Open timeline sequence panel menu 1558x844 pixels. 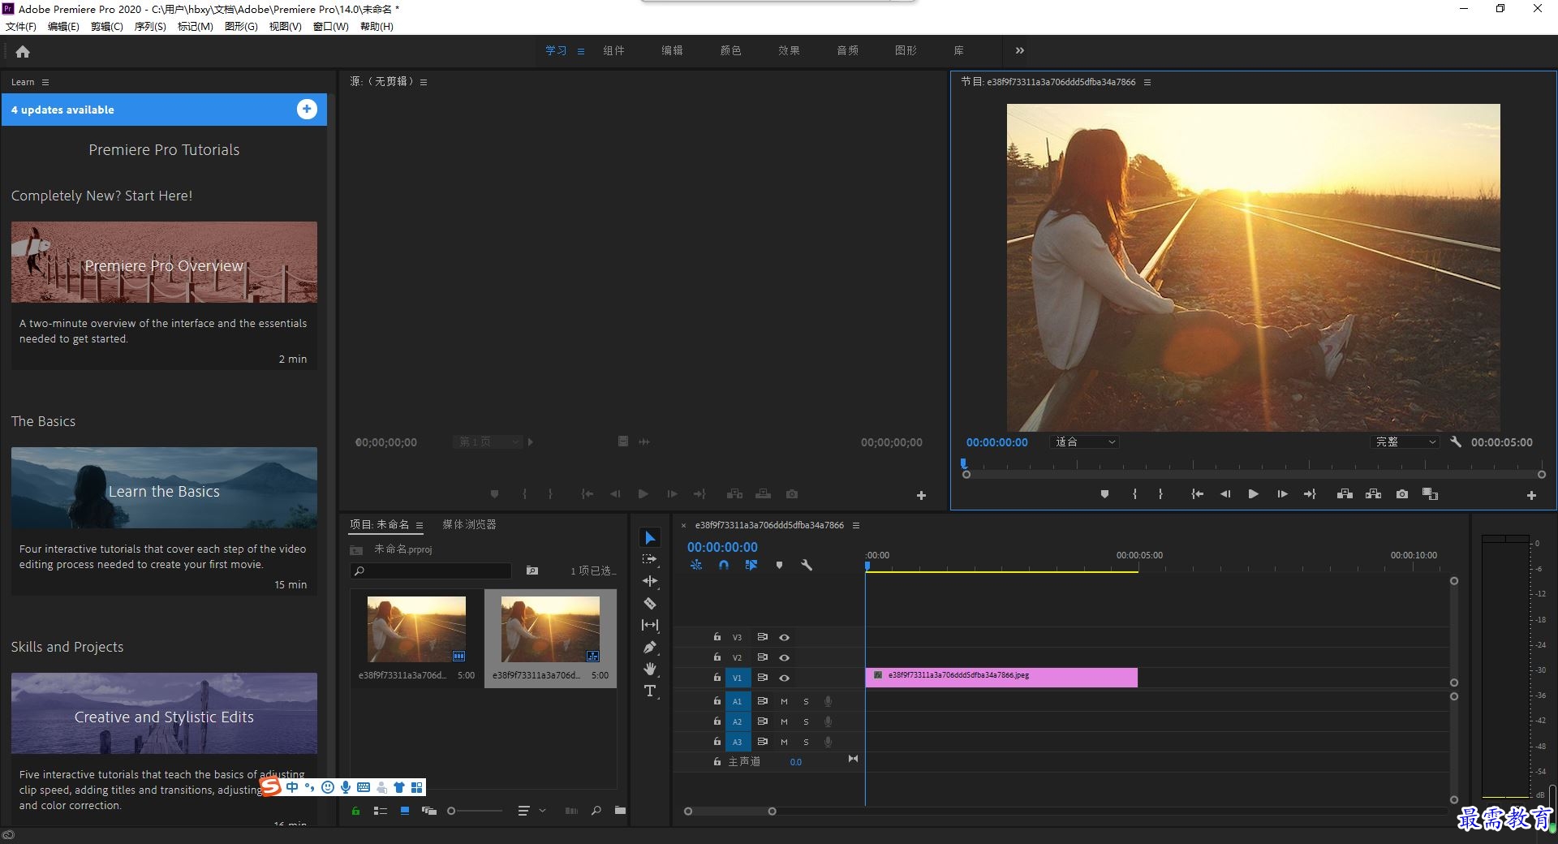click(x=855, y=525)
